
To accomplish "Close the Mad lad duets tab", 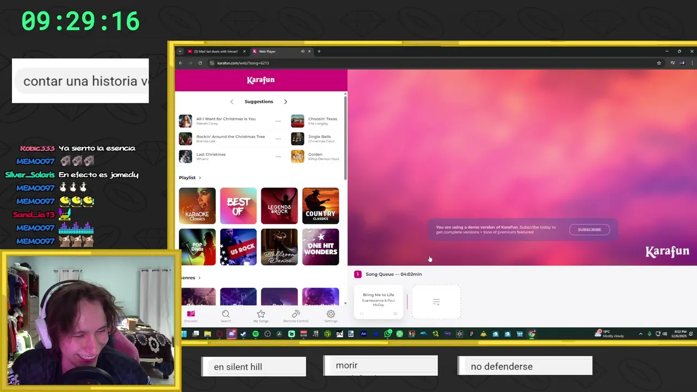I will pyautogui.click(x=244, y=51).
